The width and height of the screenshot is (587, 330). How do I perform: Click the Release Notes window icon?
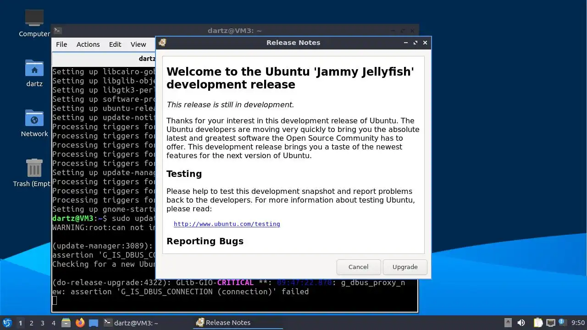click(162, 43)
